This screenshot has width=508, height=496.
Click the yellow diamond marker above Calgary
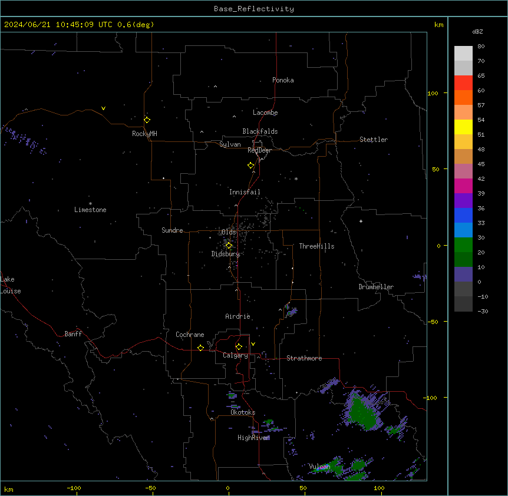239,347
